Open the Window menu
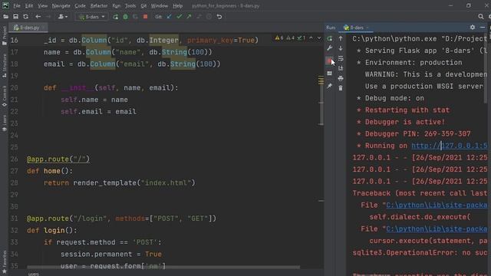The height and width of the screenshot is (276, 491). tap(160, 5)
